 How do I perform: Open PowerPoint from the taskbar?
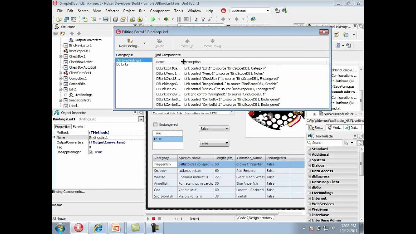coord(116,228)
